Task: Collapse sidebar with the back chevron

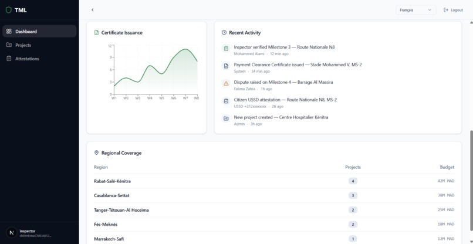Action: (x=93, y=10)
